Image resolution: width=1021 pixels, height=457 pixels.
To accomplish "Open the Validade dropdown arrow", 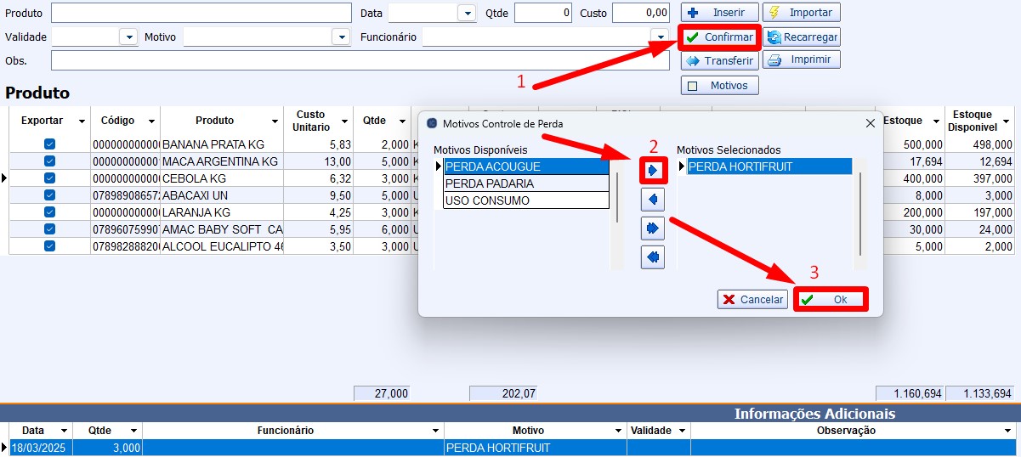I will point(128,37).
